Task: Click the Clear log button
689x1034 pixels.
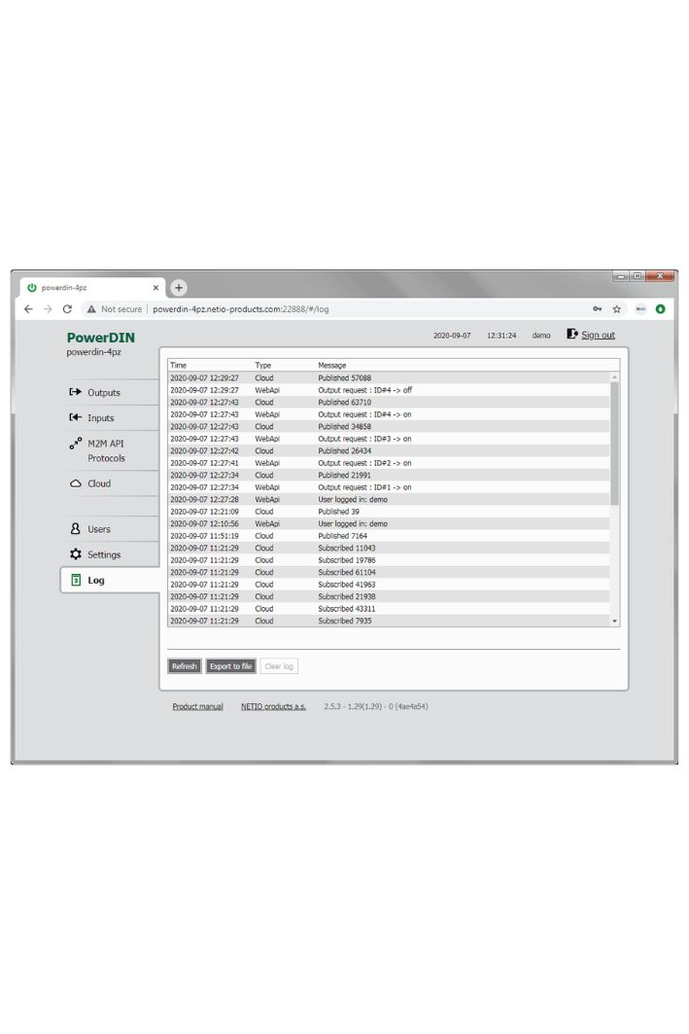Action: pyautogui.click(x=279, y=666)
